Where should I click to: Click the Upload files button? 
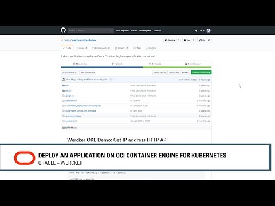[174, 73]
